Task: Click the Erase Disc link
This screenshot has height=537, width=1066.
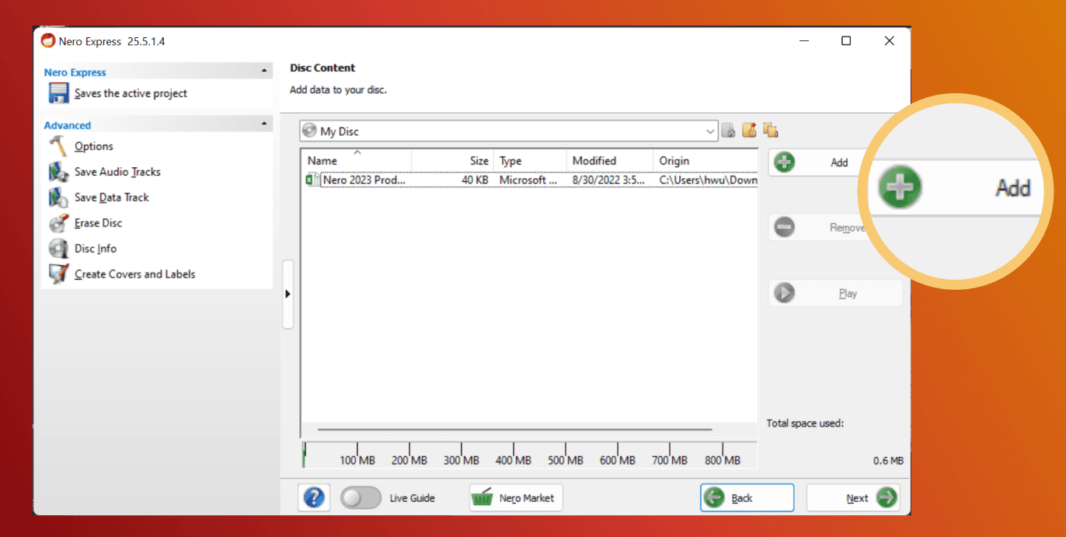Action: (99, 223)
